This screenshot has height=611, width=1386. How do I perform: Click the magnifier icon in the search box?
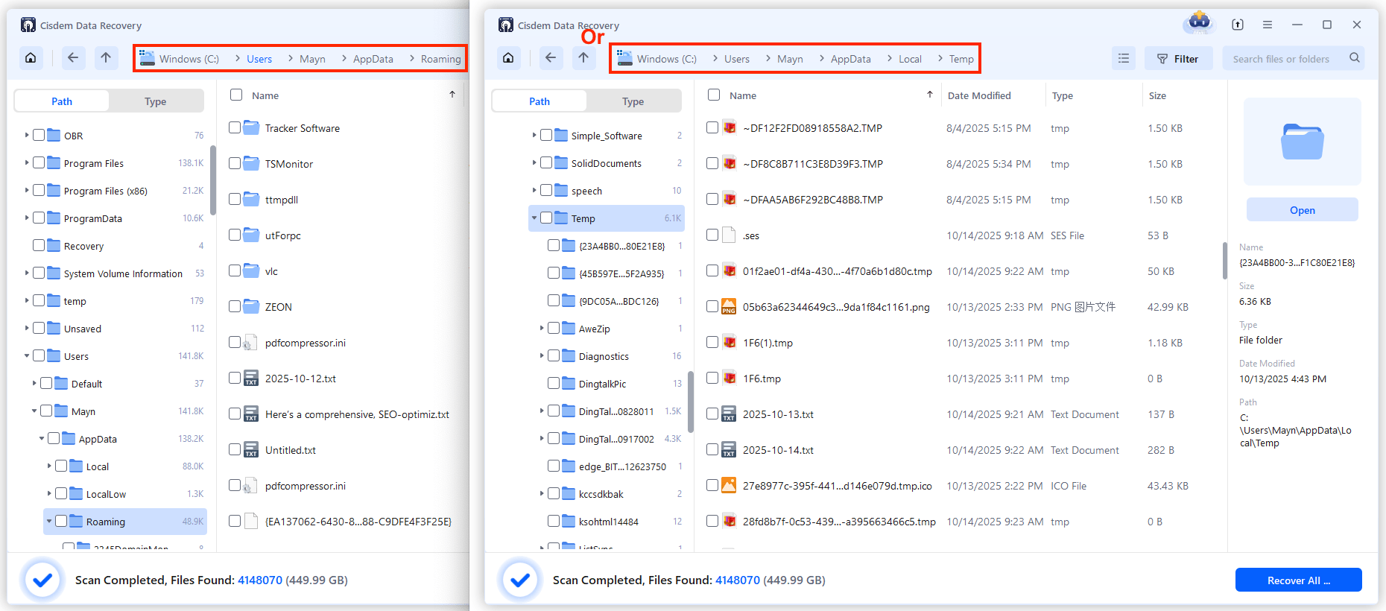click(1354, 58)
